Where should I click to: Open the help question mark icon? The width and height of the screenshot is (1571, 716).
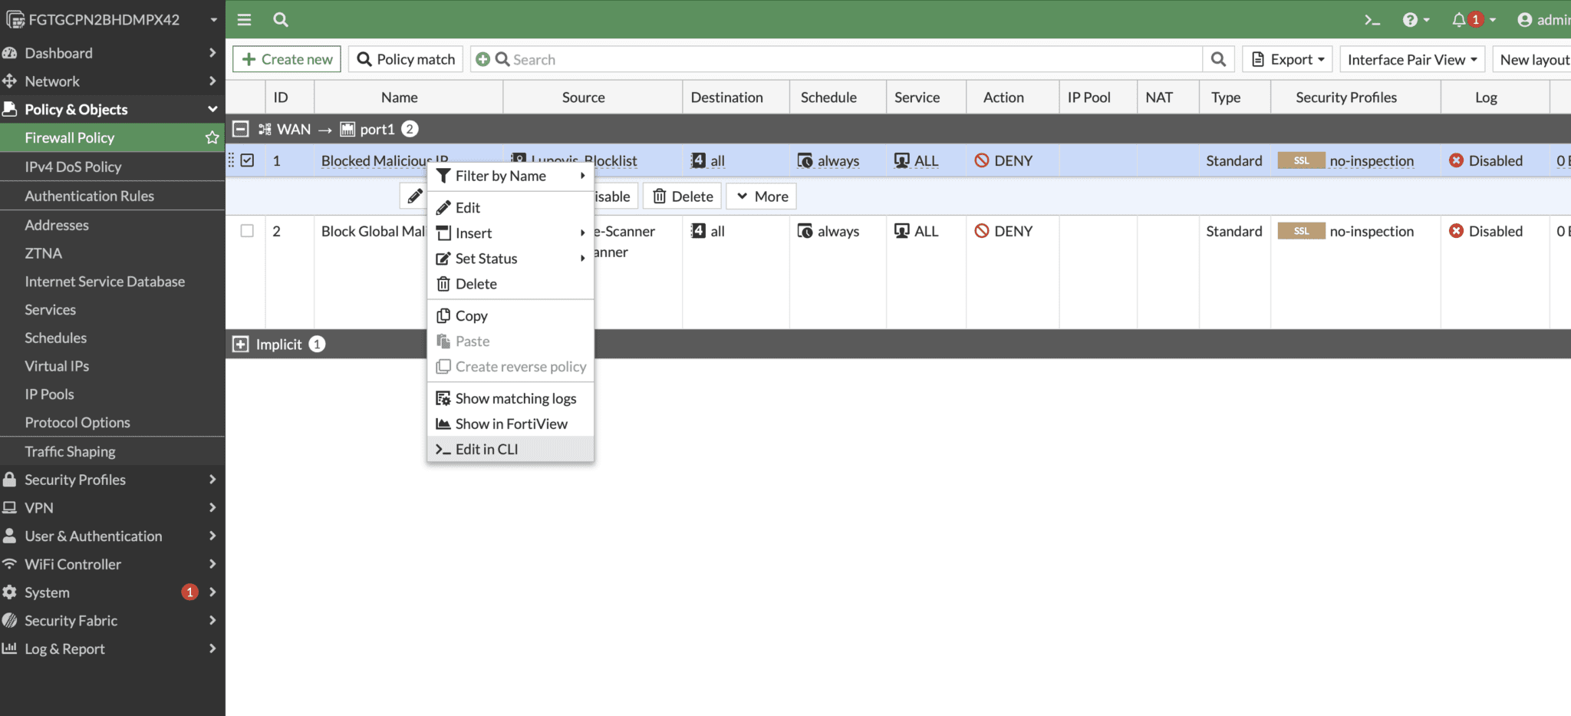[x=1410, y=20]
